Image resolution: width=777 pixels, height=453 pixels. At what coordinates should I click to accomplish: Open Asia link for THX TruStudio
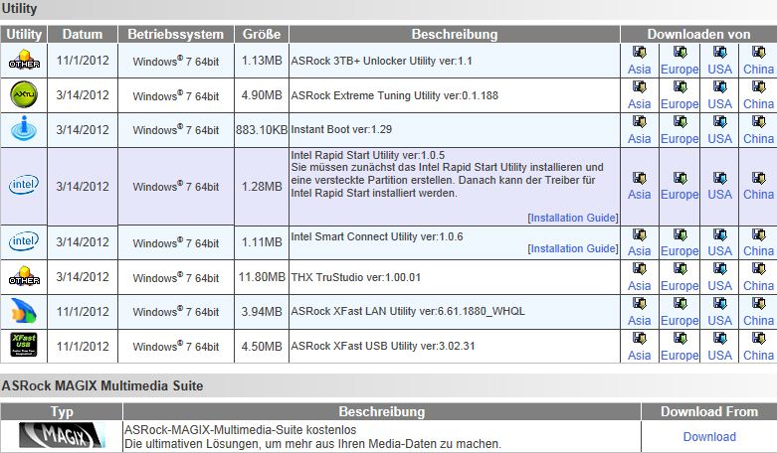[x=640, y=285]
